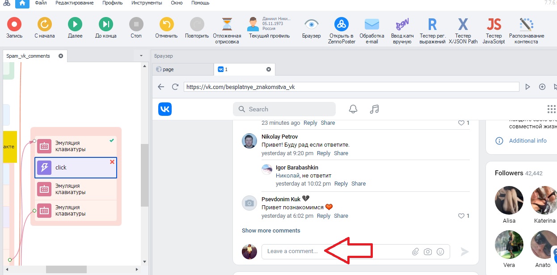Add photo with camera icon
The height and width of the screenshot is (275, 557).
click(x=428, y=252)
